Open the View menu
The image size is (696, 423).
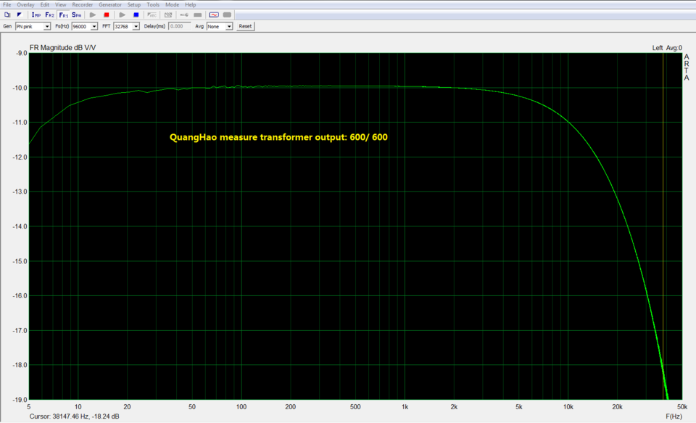point(61,4)
